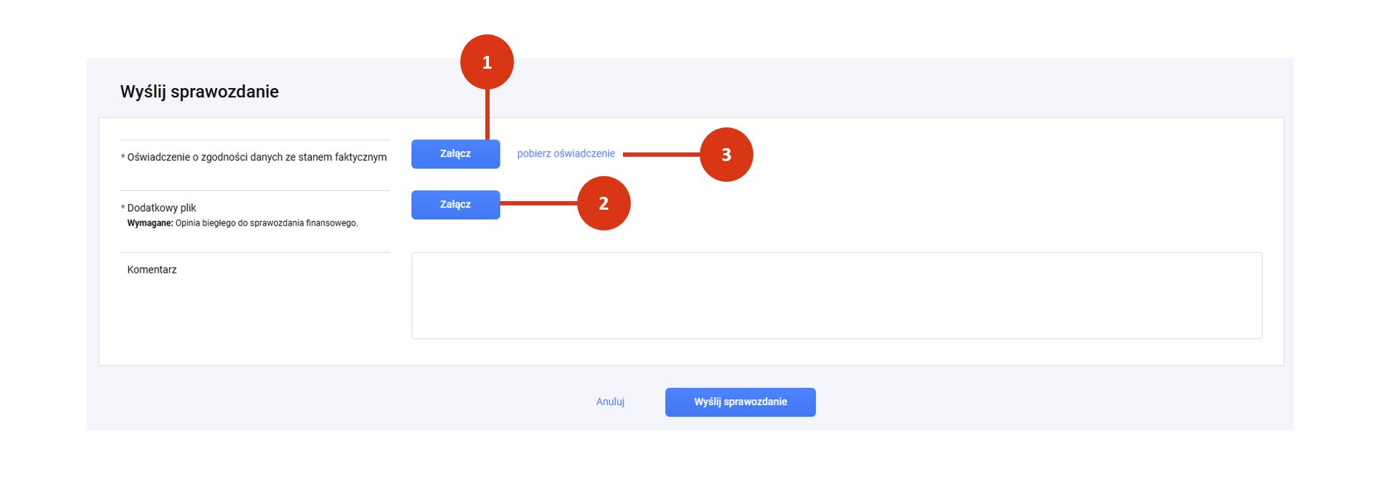Click the asterisk before Oświadczenie label
The width and height of the screenshot is (1375, 496).
(123, 157)
